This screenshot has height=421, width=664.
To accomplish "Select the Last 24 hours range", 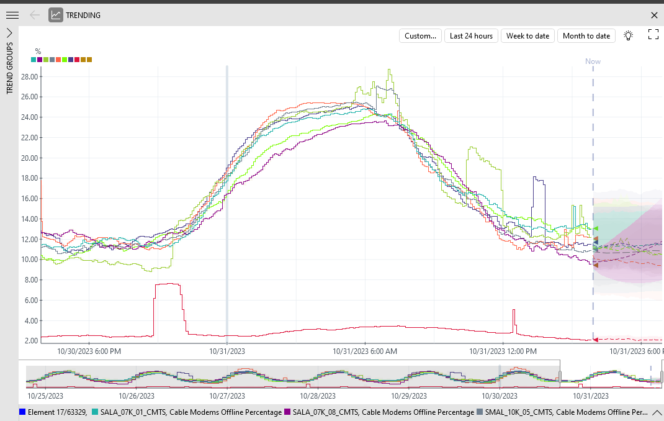I will pos(472,36).
